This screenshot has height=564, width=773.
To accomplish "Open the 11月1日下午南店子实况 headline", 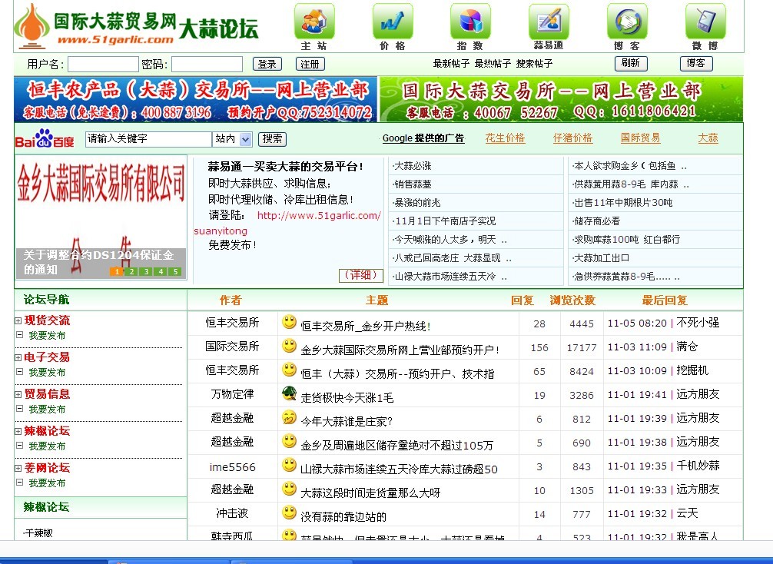I will (445, 221).
